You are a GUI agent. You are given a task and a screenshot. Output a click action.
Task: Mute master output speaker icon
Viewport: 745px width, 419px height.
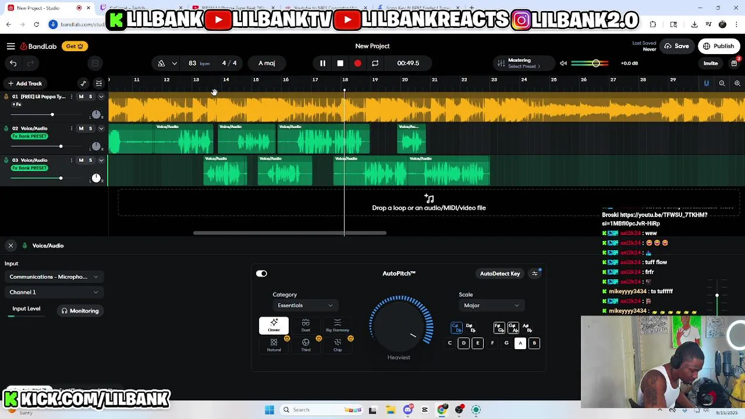[x=563, y=63]
